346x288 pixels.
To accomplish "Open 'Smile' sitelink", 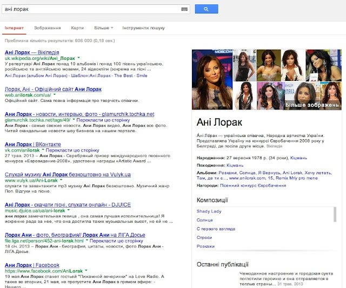I will pos(142,76).
